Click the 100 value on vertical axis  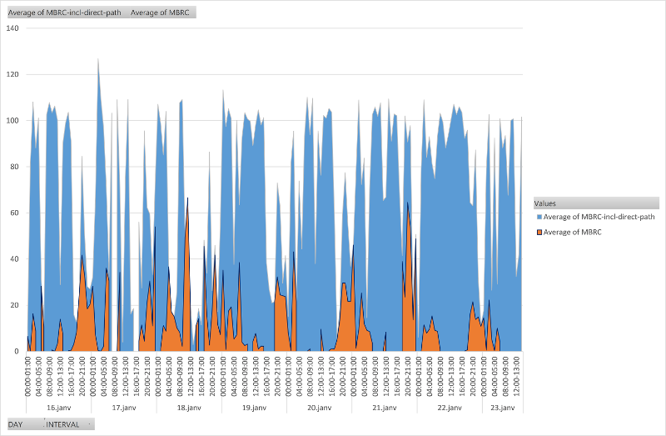(x=12, y=121)
